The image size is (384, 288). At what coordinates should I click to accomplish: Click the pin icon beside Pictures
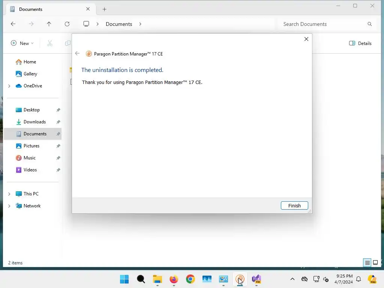point(58,146)
